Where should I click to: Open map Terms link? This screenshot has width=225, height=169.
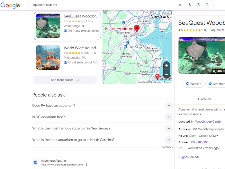(166, 82)
